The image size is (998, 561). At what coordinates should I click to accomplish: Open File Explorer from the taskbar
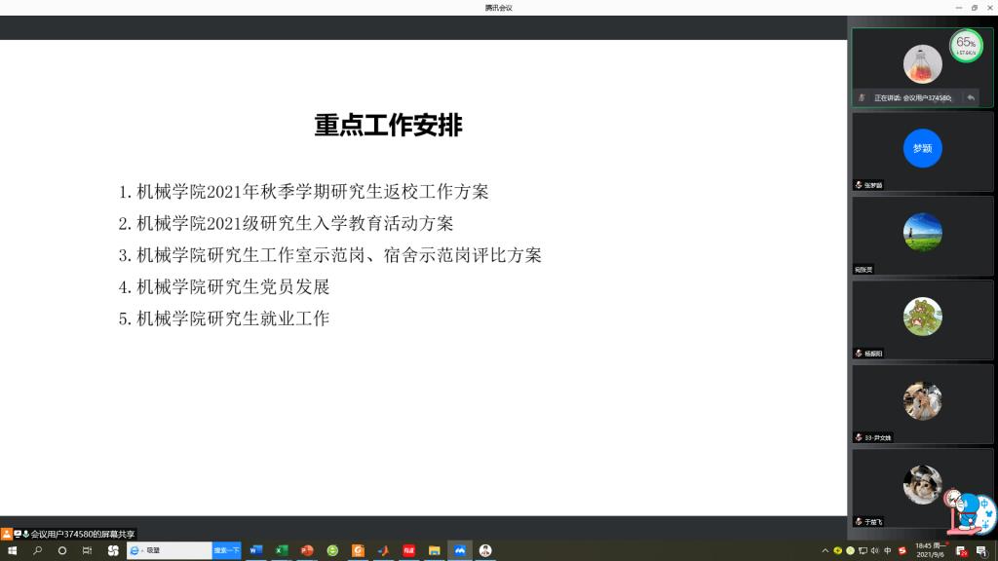point(437,551)
